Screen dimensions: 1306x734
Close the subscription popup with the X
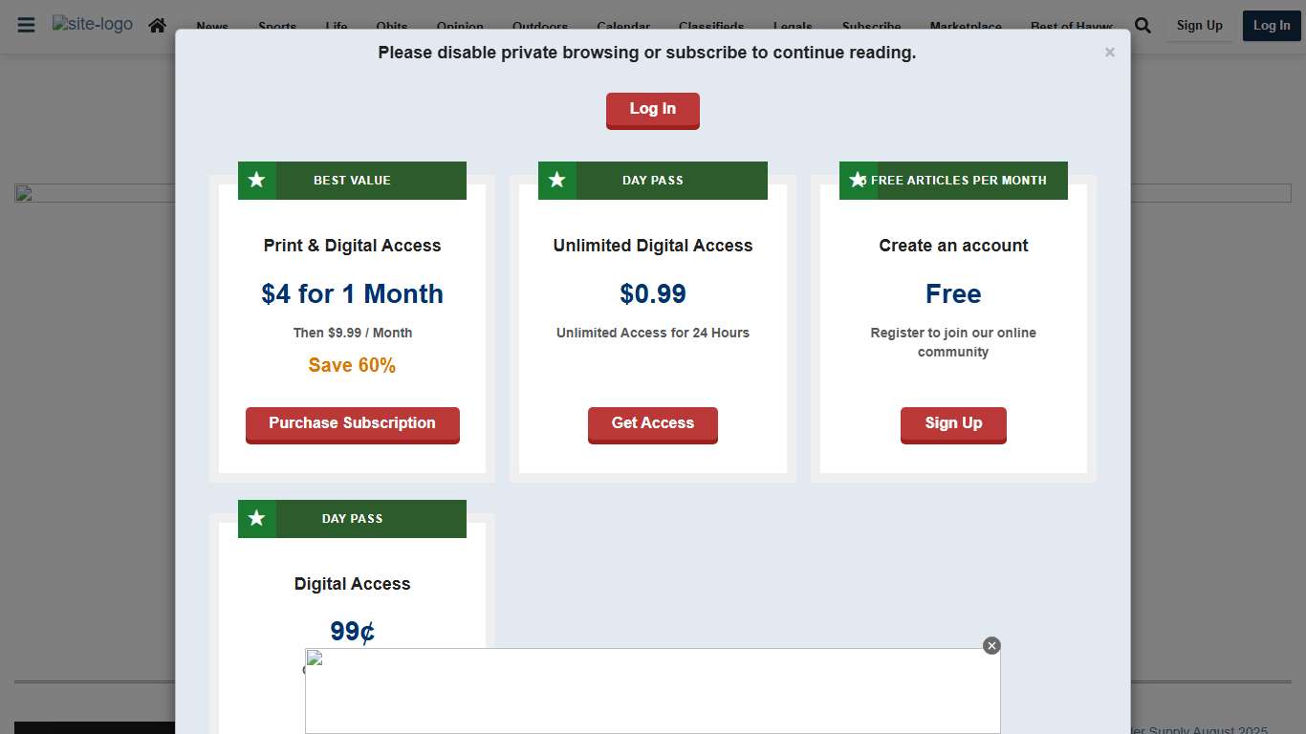click(x=1109, y=53)
